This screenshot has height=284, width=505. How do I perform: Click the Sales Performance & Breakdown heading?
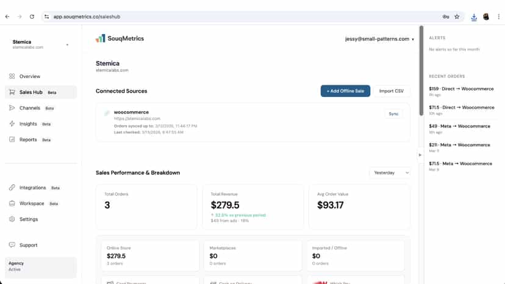tap(138, 173)
